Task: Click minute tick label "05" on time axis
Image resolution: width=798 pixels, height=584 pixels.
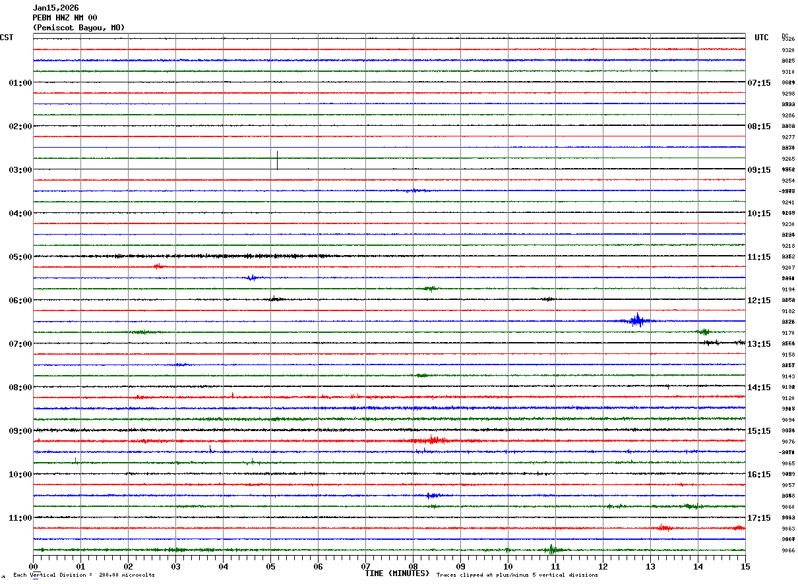Action: 270,566
